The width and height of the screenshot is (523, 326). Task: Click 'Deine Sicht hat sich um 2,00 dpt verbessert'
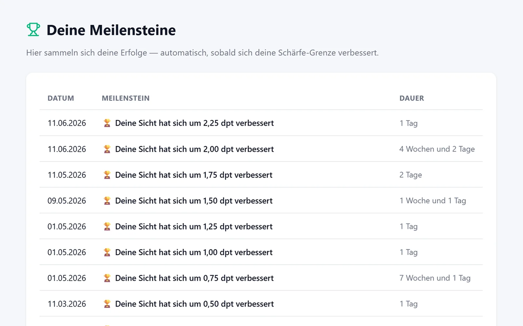click(x=194, y=149)
